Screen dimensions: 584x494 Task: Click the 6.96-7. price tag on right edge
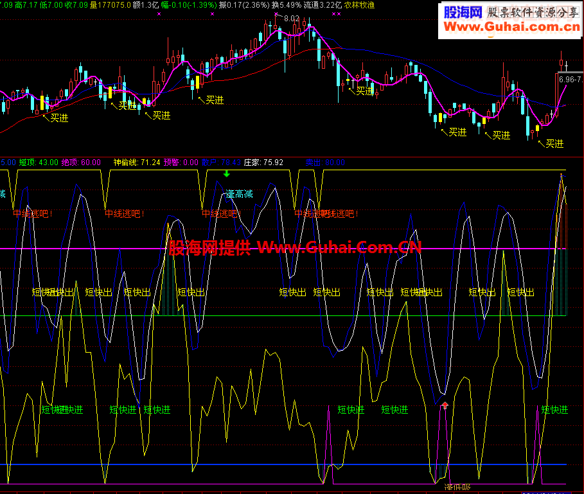pos(571,79)
